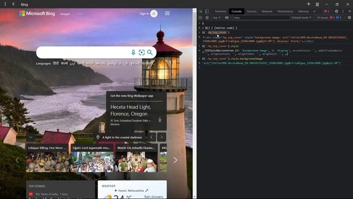The height and width of the screenshot is (199, 353).
Task: Click the 14 Issues indicator
Action: pos(329,18)
